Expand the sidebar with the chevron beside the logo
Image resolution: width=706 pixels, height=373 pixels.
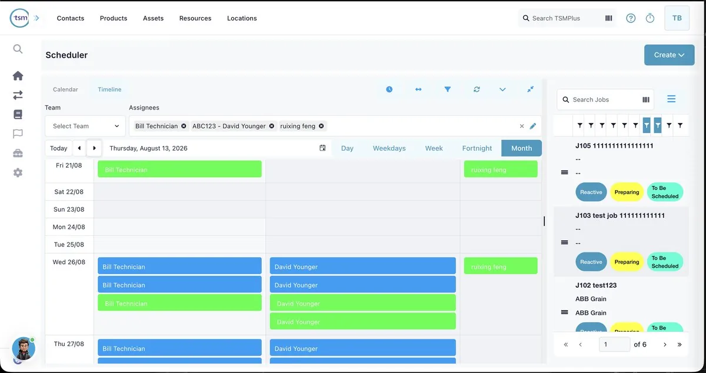(x=37, y=18)
